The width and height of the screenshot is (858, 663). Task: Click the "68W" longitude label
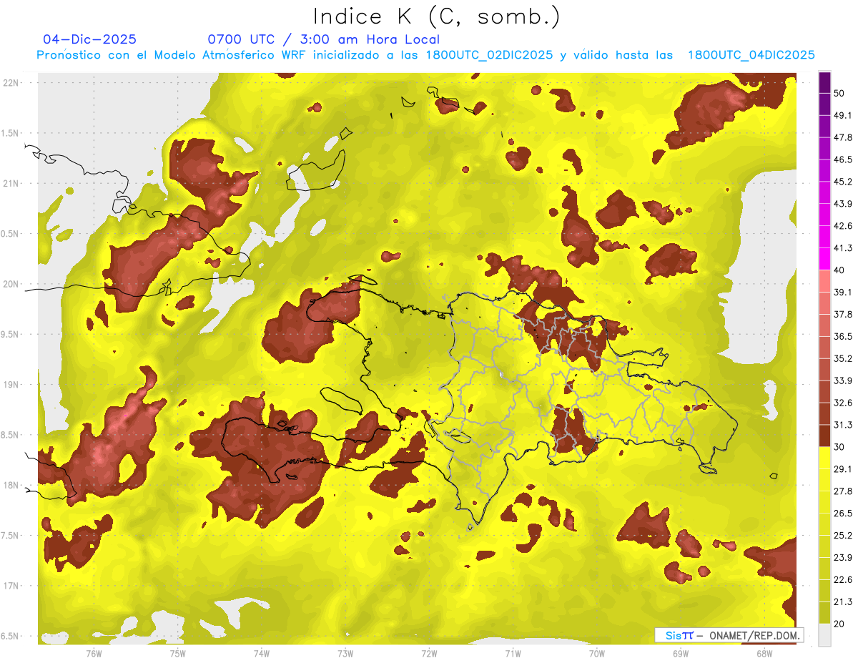coord(764,653)
